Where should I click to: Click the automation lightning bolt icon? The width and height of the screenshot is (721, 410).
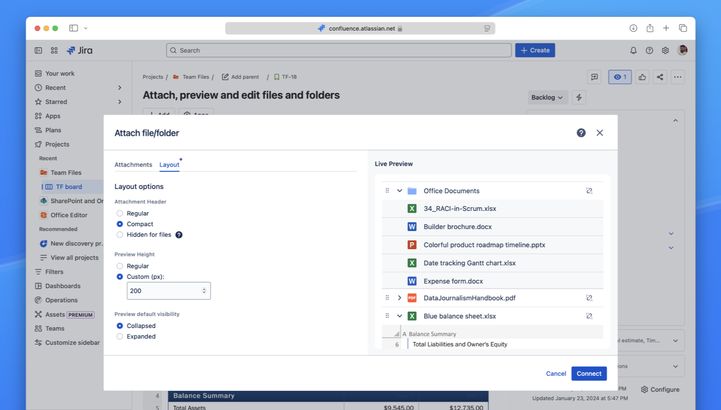(x=579, y=97)
